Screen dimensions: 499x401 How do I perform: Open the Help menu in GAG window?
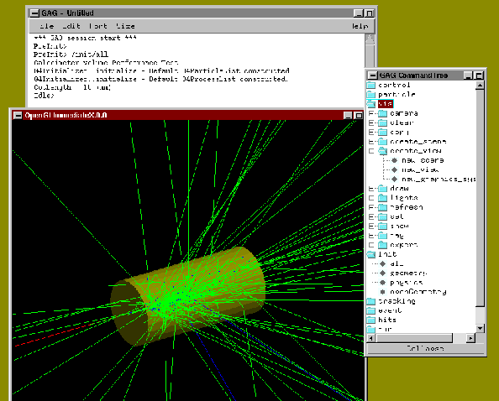[x=360, y=26]
